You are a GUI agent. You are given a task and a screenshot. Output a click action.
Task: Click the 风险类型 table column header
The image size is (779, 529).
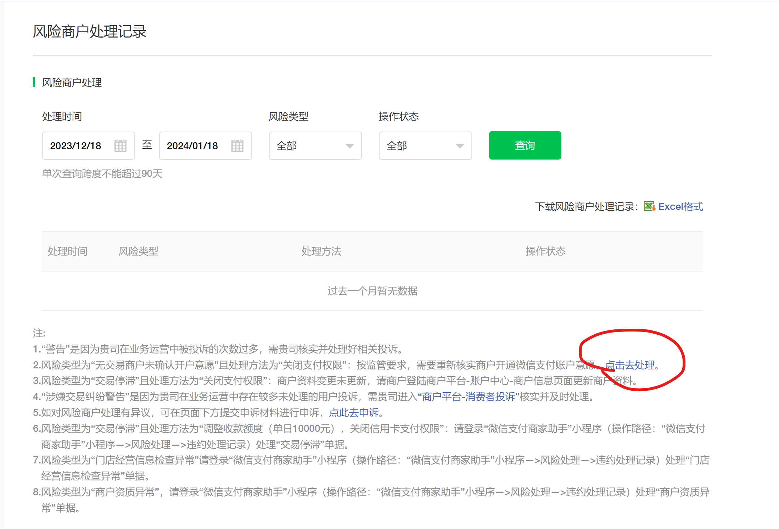tap(138, 251)
